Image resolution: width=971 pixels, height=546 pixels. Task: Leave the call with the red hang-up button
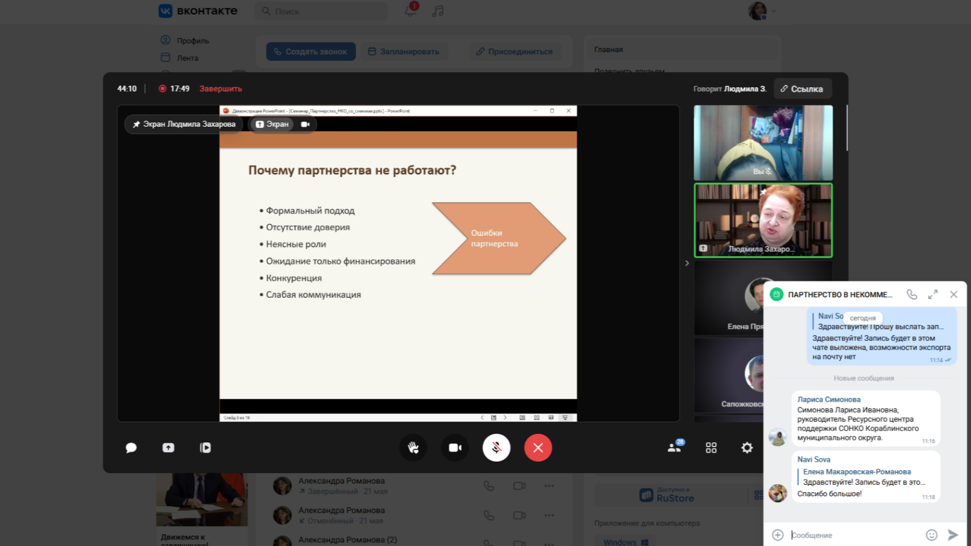pos(538,448)
